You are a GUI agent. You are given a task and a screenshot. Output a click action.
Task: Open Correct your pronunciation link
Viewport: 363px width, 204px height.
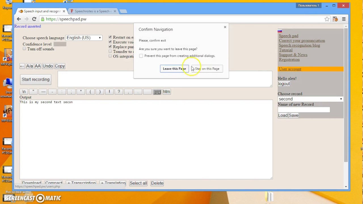pos(302,41)
